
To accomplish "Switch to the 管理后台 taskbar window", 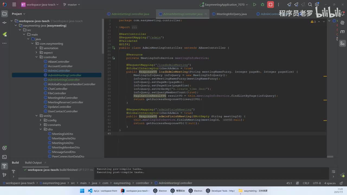I will 177,191.
